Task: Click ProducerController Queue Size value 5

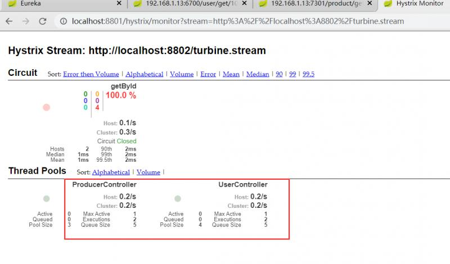Action: click(x=134, y=225)
